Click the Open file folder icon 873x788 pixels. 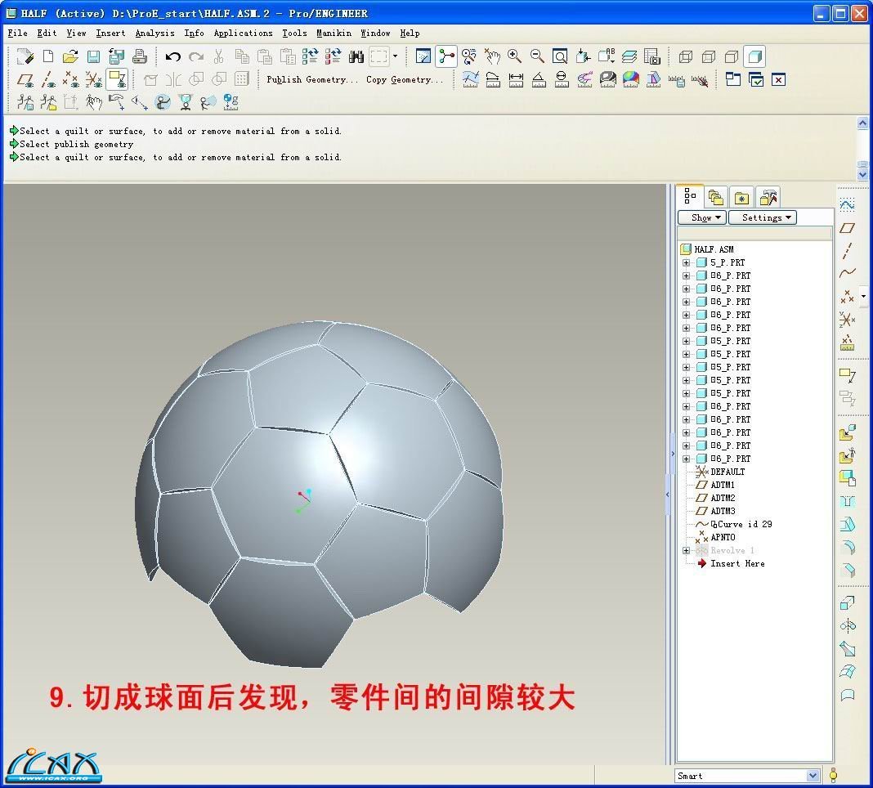[x=70, y=56]
